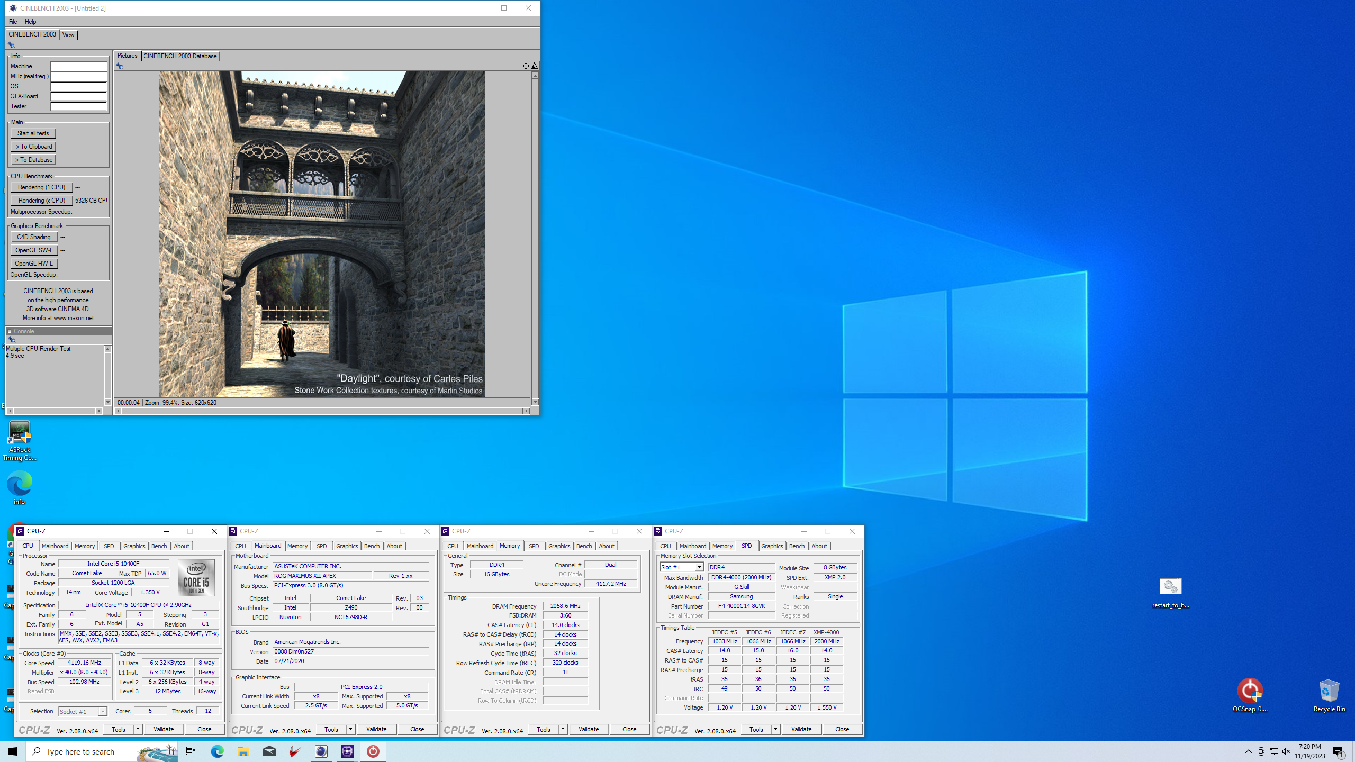This screenshot has width=1355, height=762.
Task: Click the pin icon in the Console panel
Action: (x=11, y=340)
